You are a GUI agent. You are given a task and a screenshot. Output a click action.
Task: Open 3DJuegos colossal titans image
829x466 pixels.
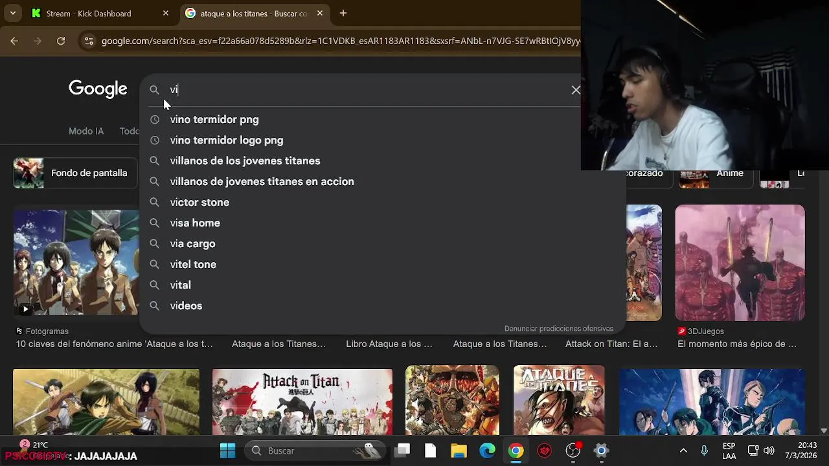[740, 263]
